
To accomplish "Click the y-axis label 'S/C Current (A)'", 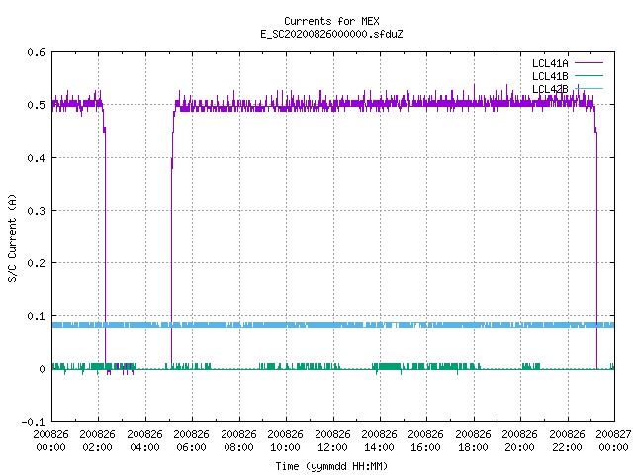I will (13, 237).
